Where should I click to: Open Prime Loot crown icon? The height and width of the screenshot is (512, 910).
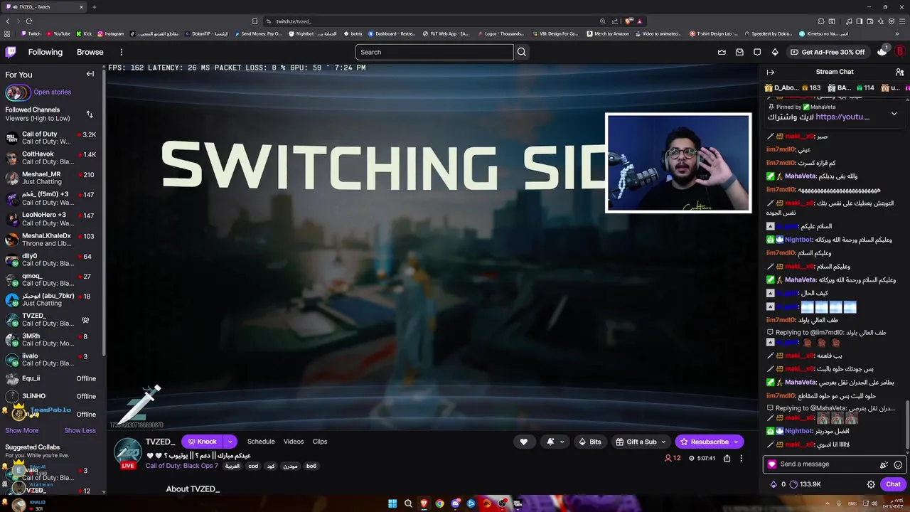pyautogui.click(x=722, y=52)
